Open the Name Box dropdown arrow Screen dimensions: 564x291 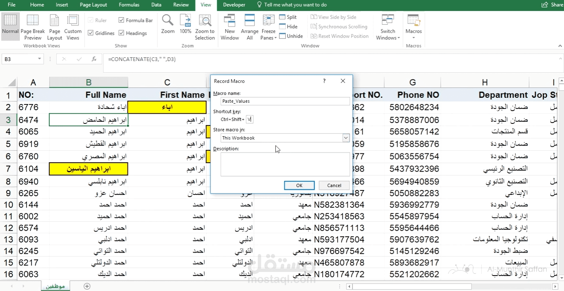[x=40, y=59]
